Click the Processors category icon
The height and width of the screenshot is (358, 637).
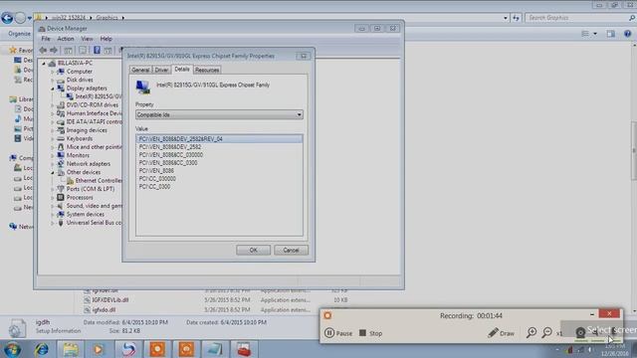point(61,197)
